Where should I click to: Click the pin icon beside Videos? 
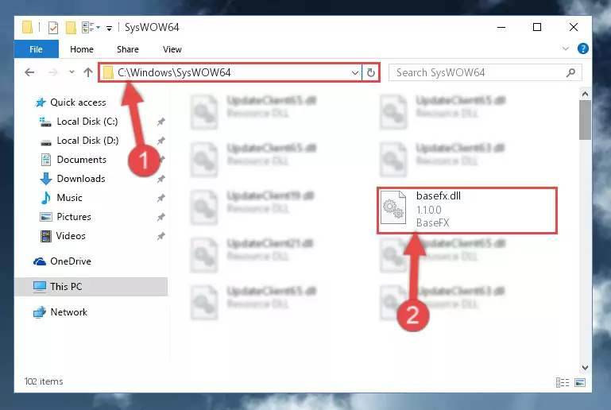[161, 236]
